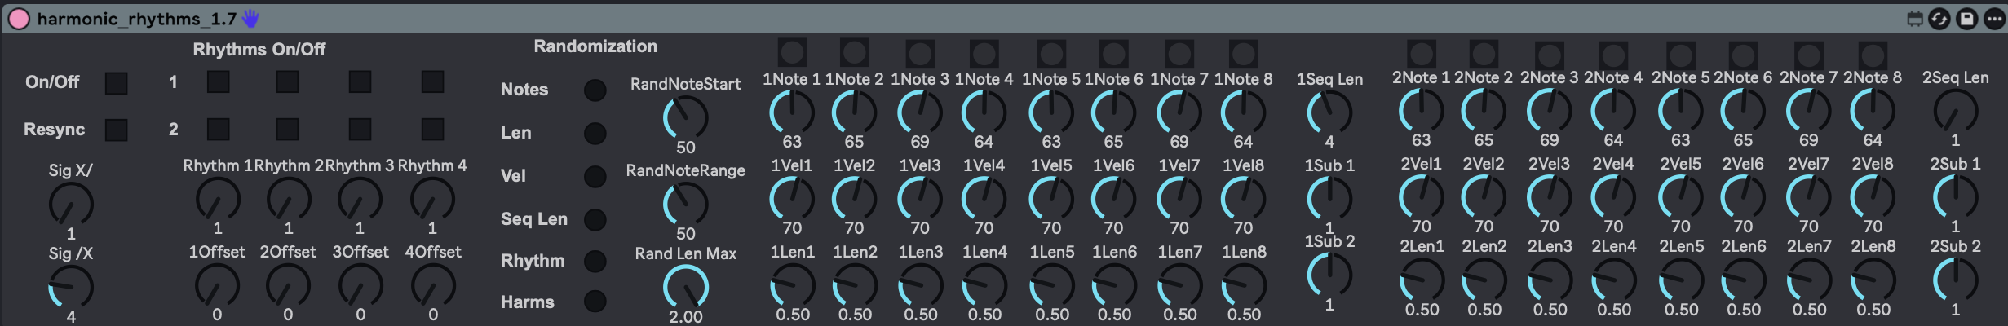Open the three-dots device options menu
Screen dimensions: 2008x326
1994,19
